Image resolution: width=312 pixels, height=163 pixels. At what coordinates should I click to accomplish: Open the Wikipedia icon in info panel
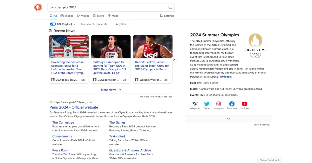point(195,104)
